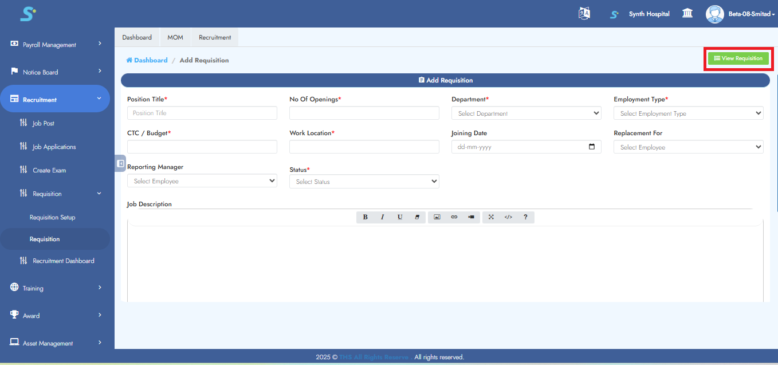Screen dimensions: 778x365
Task: Go to Dashboard via breadcrumb link
Action: pos(150,60)
